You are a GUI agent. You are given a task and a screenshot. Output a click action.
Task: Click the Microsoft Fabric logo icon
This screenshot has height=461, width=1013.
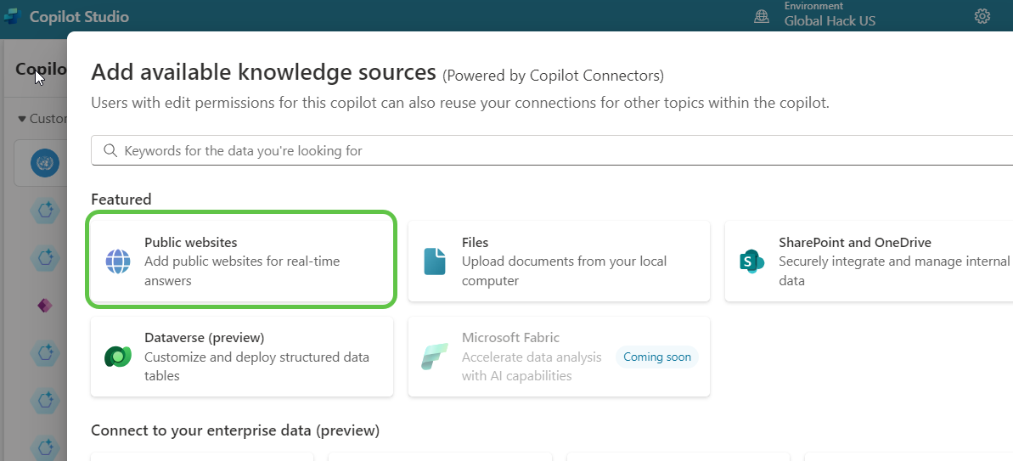click(x=435, y=357)
